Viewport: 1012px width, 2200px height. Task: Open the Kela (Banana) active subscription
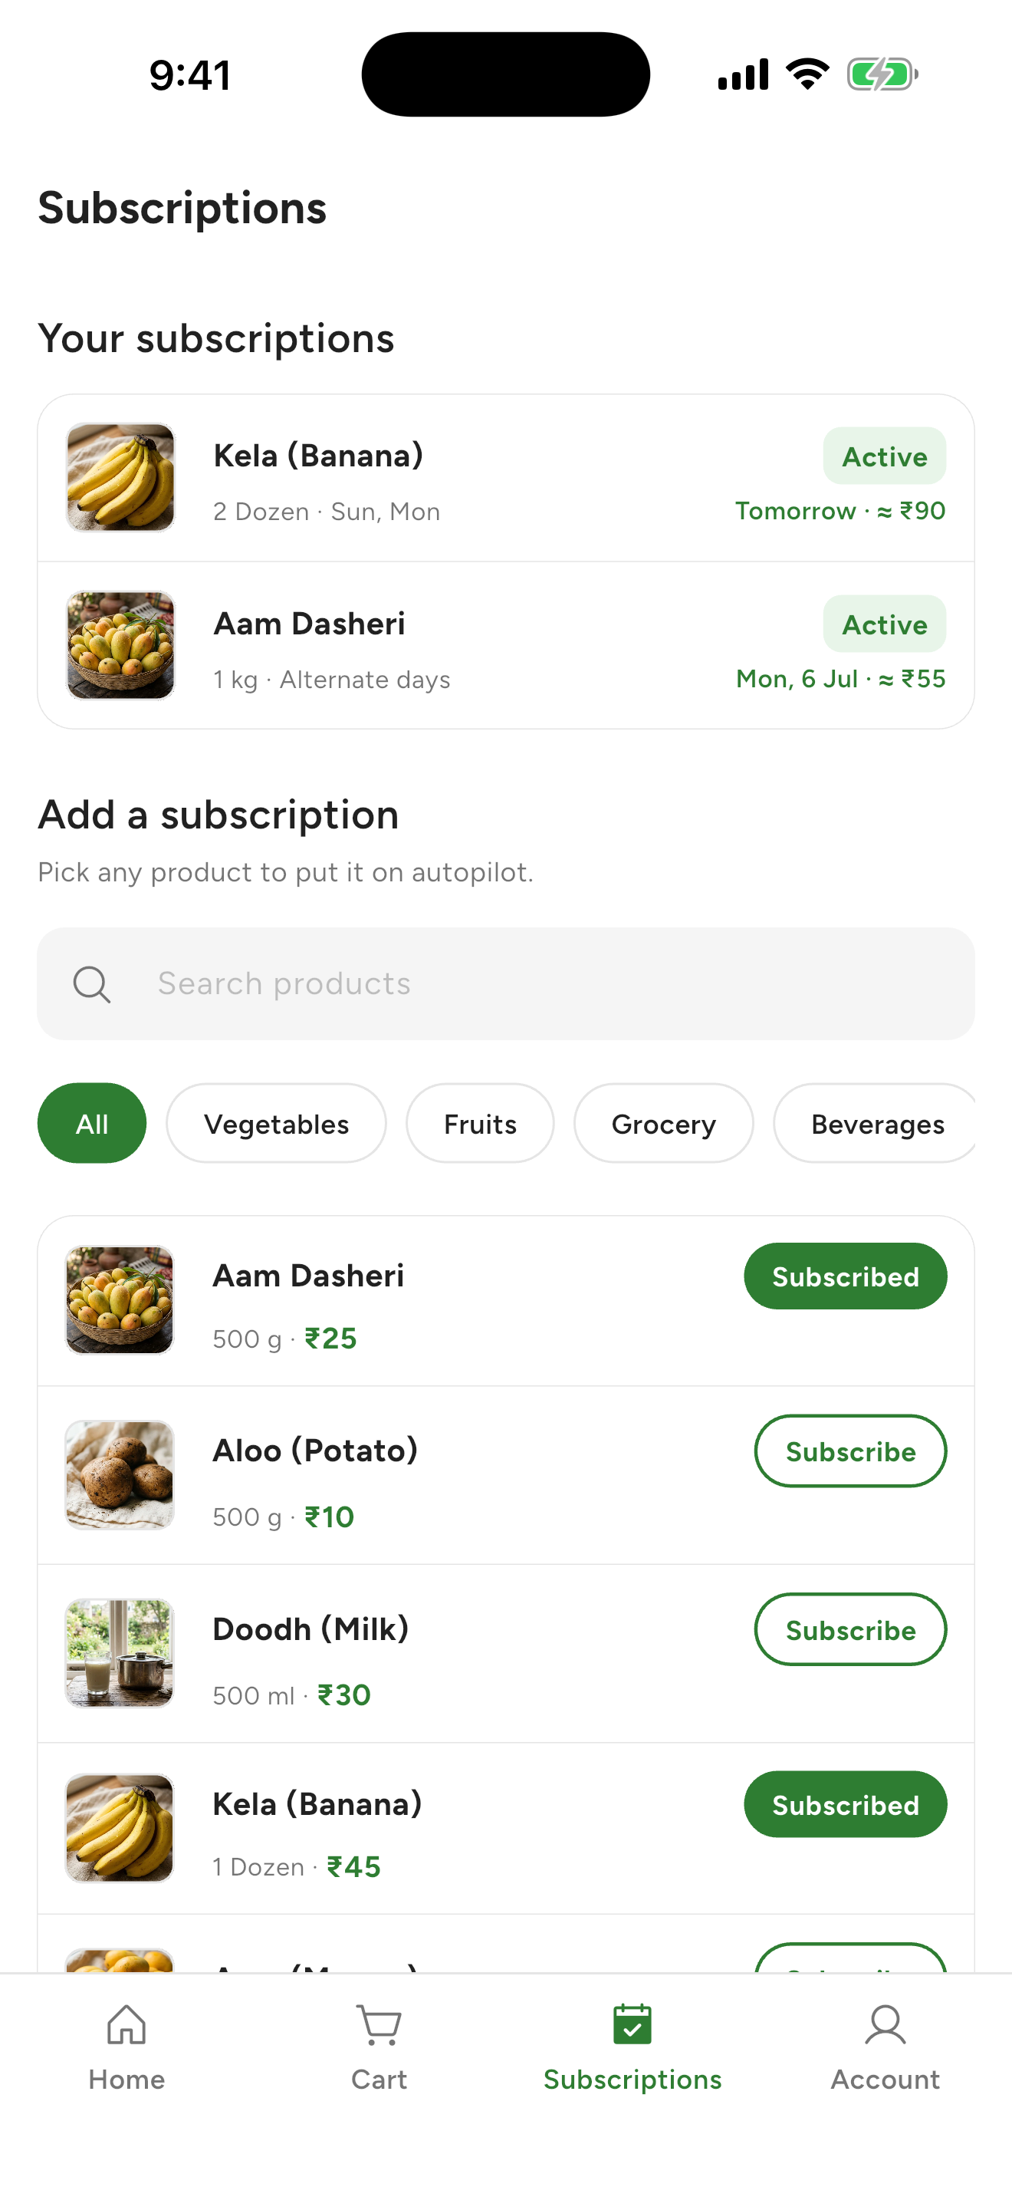click(x=506, y=478)
